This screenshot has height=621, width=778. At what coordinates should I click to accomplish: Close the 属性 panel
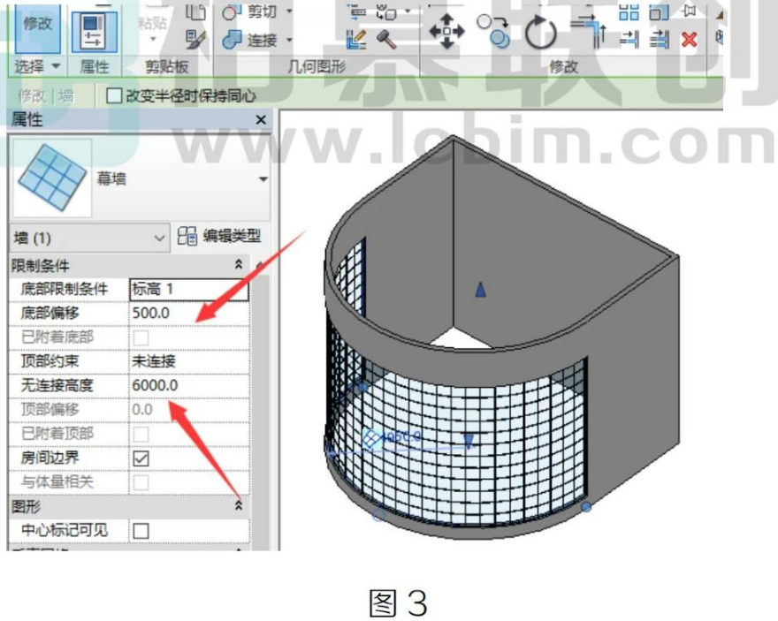point(261,120)
